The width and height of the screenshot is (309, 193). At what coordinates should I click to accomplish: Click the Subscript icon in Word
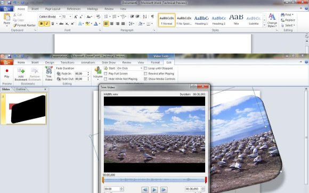coord(67,23)
